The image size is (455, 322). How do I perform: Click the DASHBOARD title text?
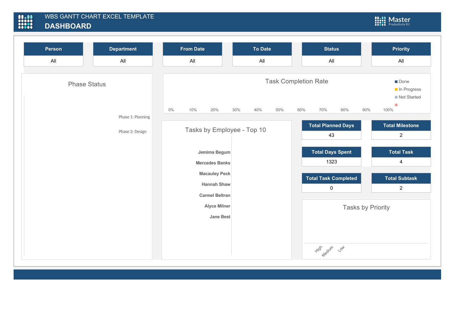[x=68, y=26]
